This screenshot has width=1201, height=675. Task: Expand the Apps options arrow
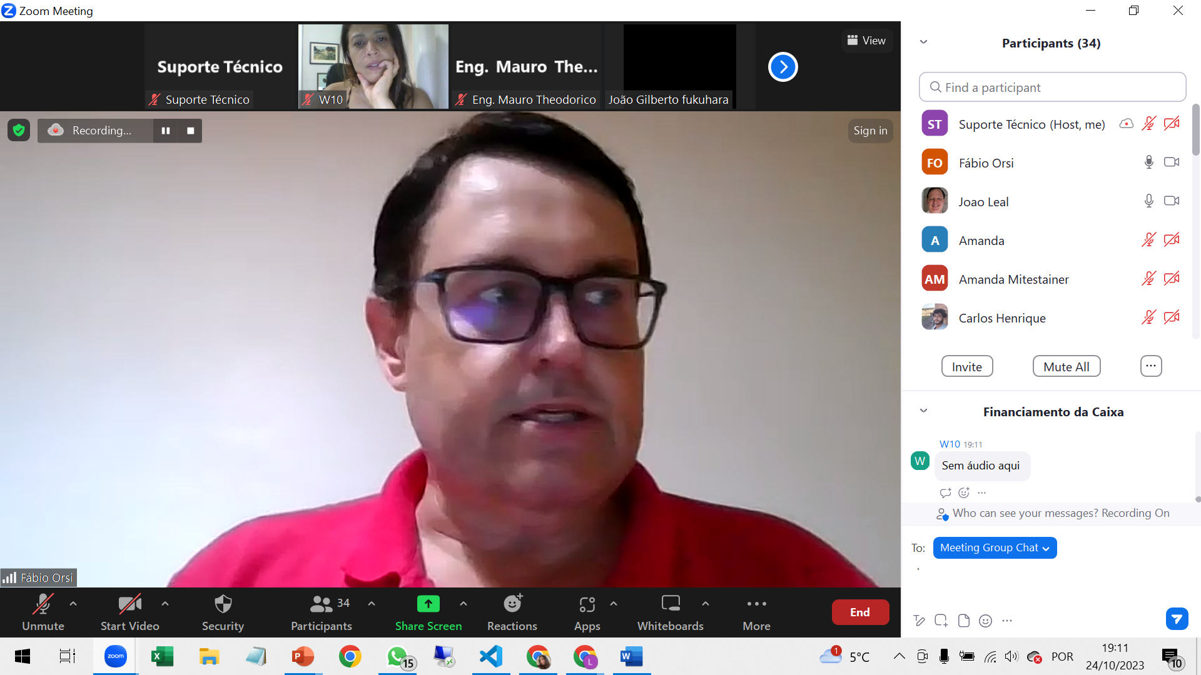[614, 604]
